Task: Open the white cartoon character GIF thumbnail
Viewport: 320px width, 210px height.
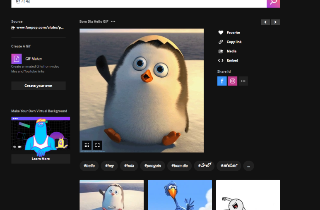Action: 248,195
